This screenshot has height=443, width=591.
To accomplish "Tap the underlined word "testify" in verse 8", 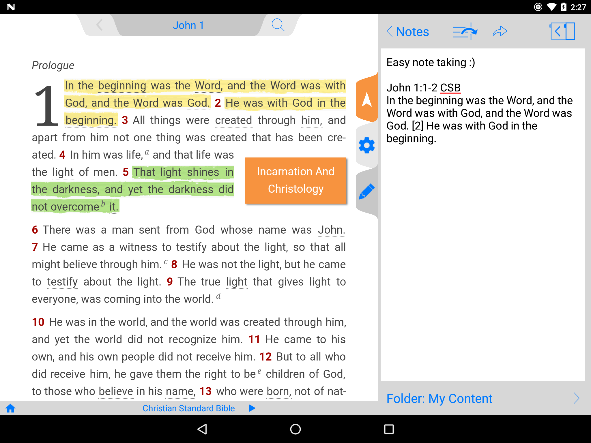I will pos(62,282).
